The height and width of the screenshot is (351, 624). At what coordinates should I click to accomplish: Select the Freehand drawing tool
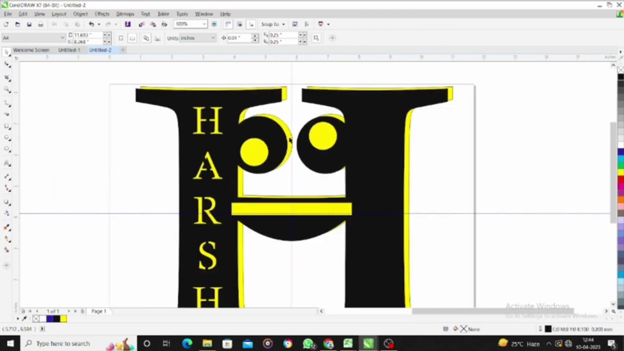(x=7, y=103)
